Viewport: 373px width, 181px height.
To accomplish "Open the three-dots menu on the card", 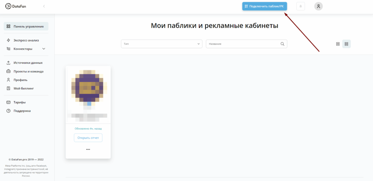I will tap(88, 149).
